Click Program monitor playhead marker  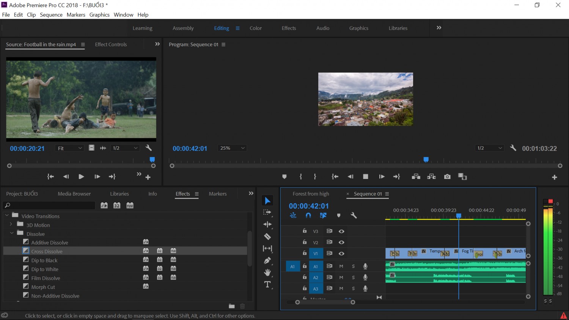click(426, 160)
